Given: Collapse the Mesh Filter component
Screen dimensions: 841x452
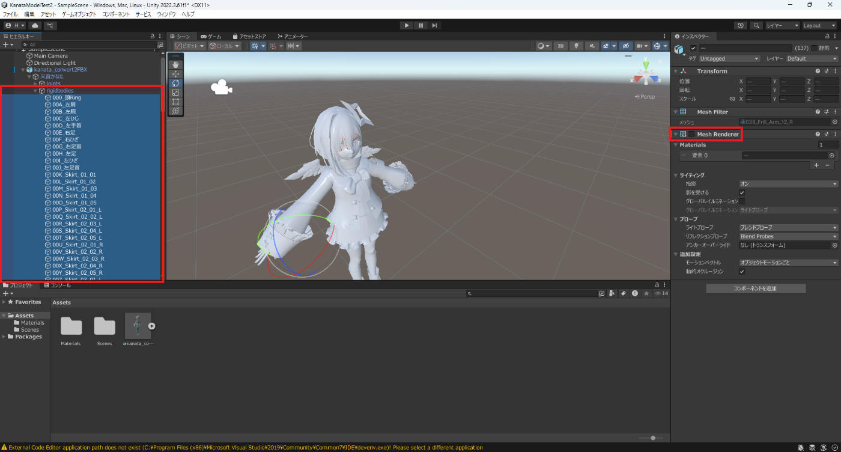Looking at the screenshot, I should [676, 112].
